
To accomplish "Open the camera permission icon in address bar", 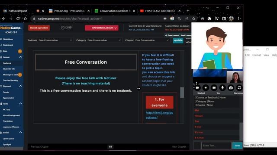I will [x=165, y=19].
